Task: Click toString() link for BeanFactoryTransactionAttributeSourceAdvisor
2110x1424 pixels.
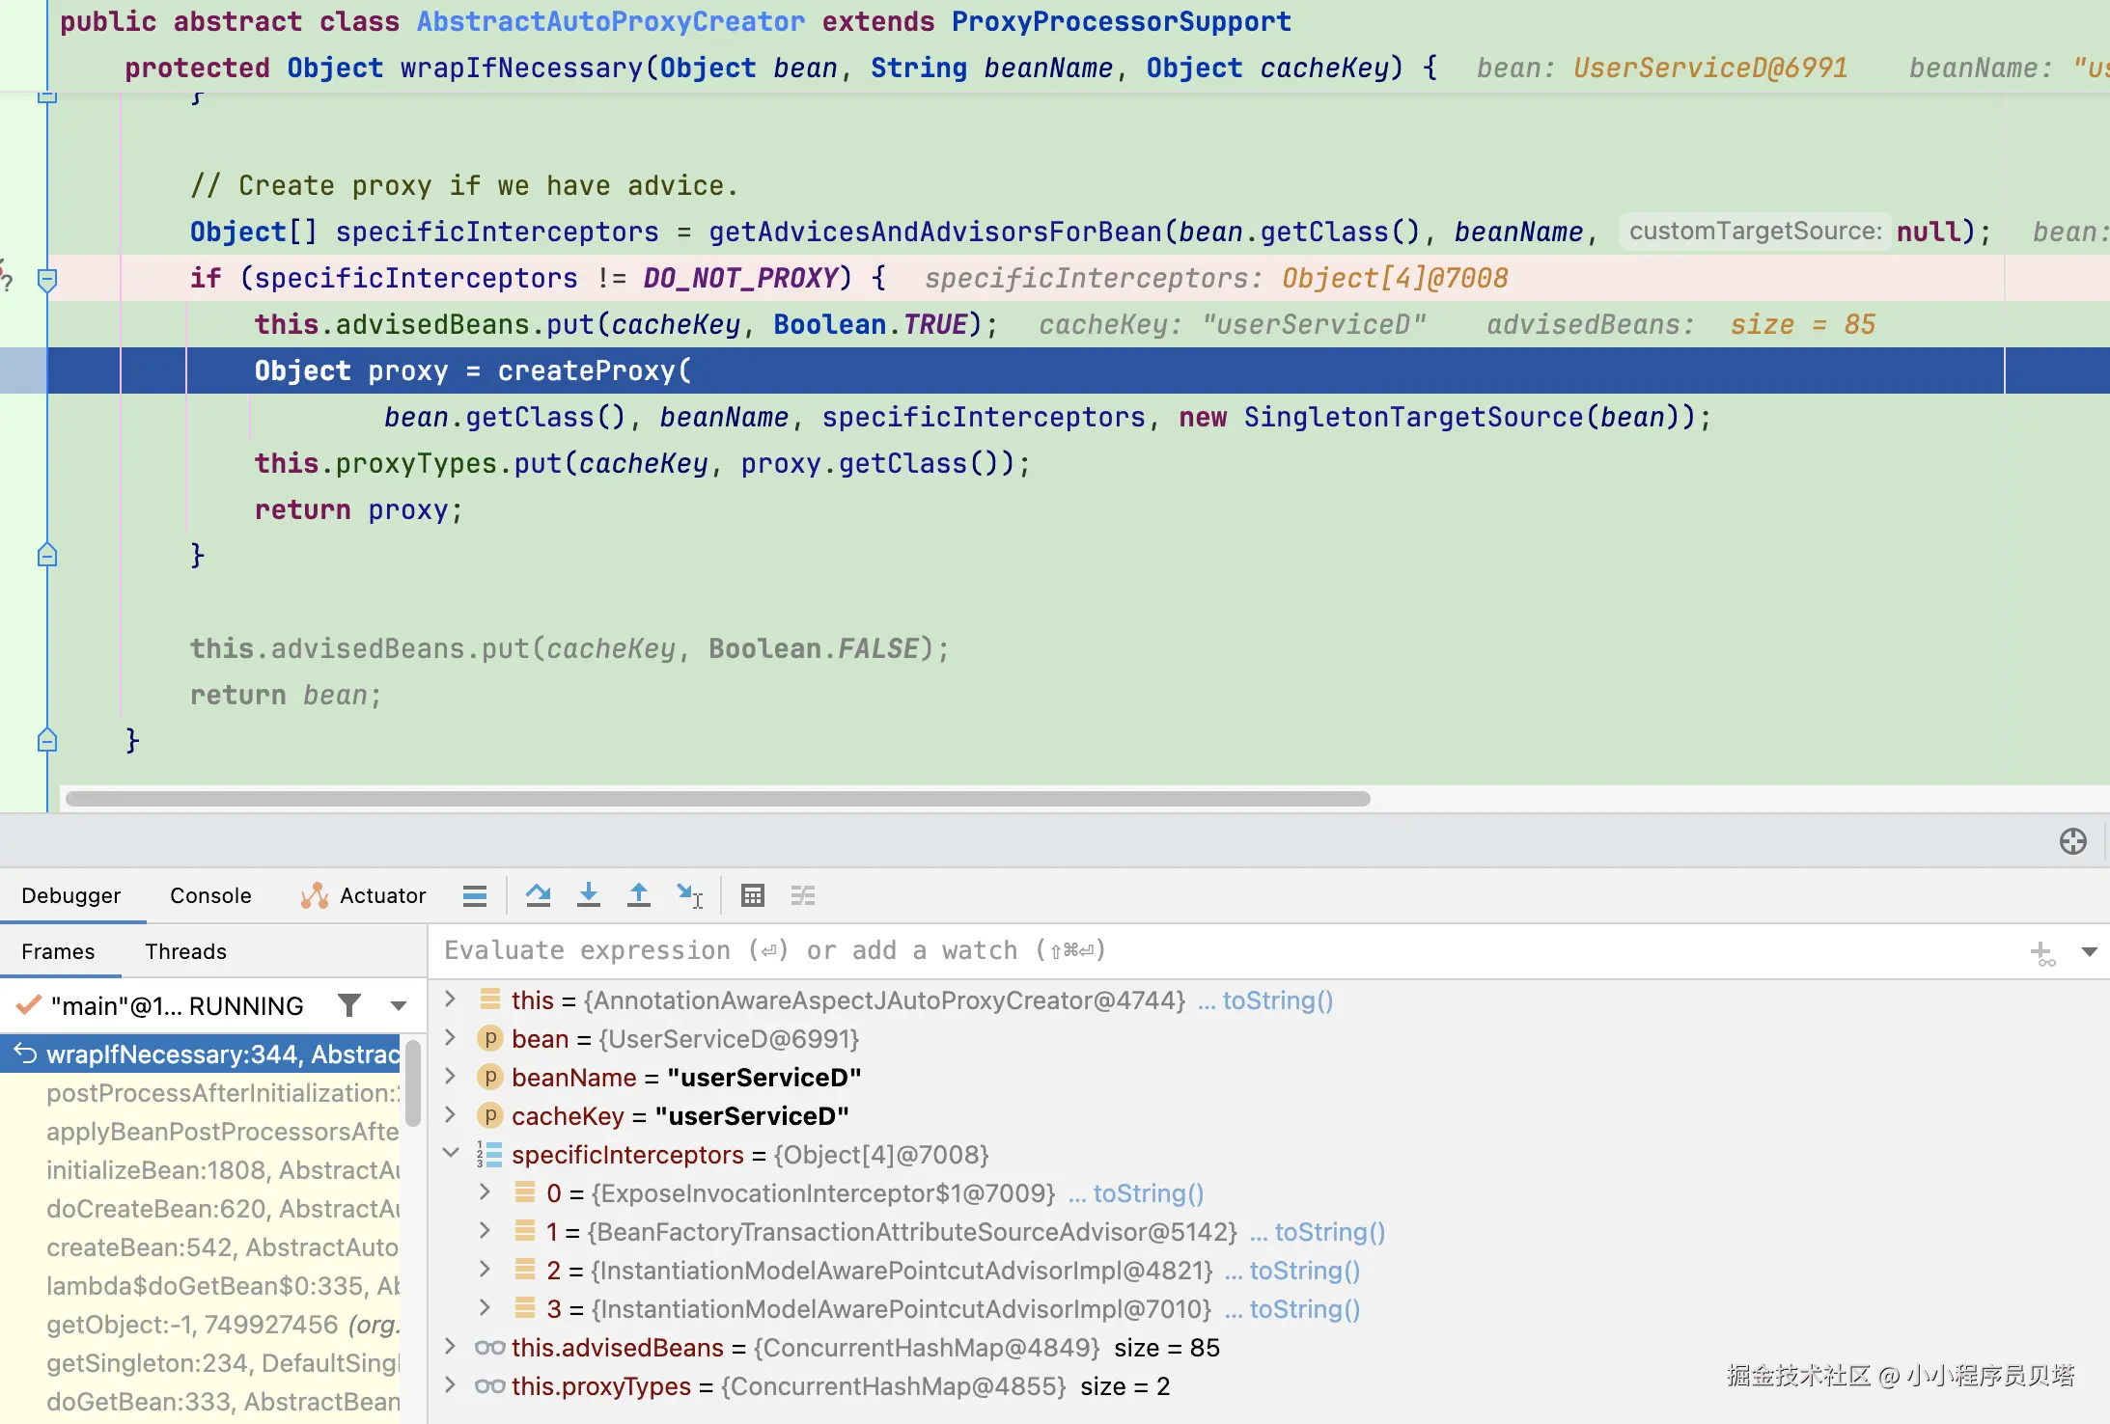Action: click(x=1329, y=1232)
